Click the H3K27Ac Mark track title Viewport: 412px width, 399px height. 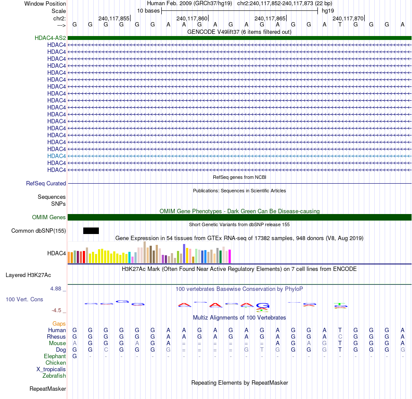click(x=239, y=269)
